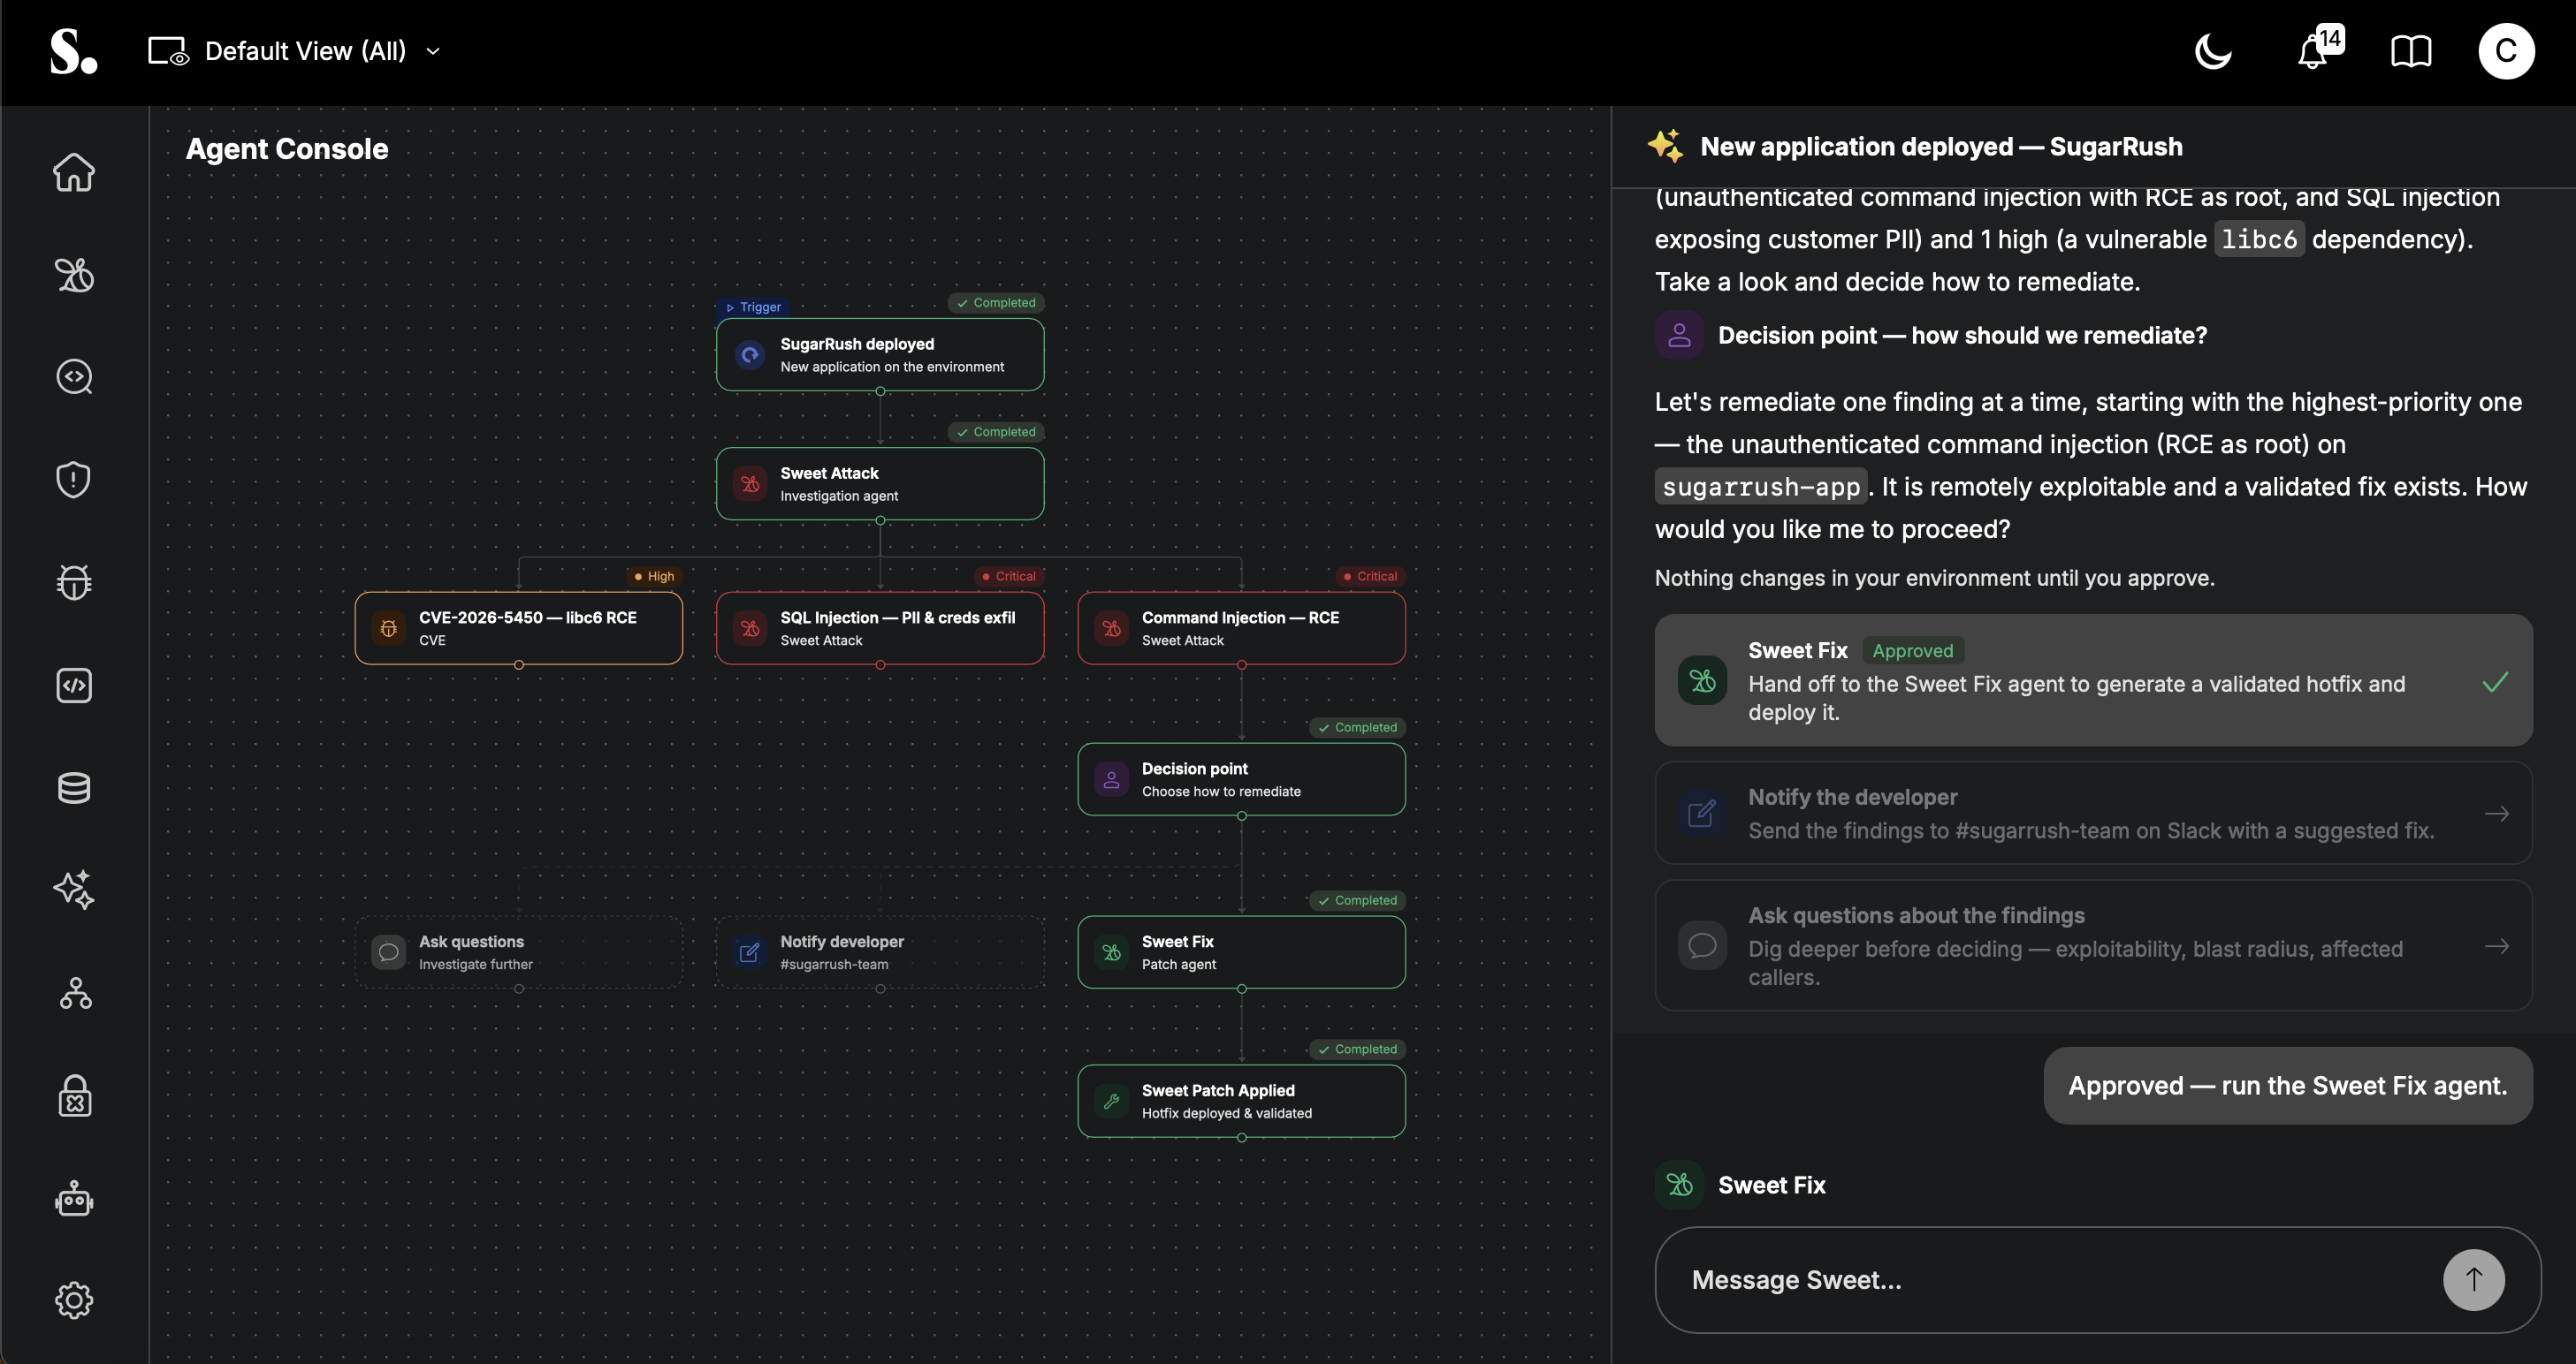2576x1364 pixels.
Task: Select the Sweet Fix patch agent node
Action: pos(1241,952)
